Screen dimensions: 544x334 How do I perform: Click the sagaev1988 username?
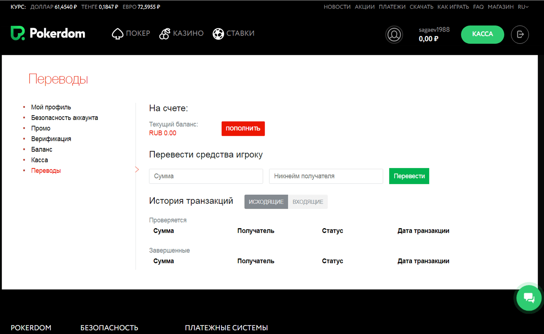pos(434,30)
